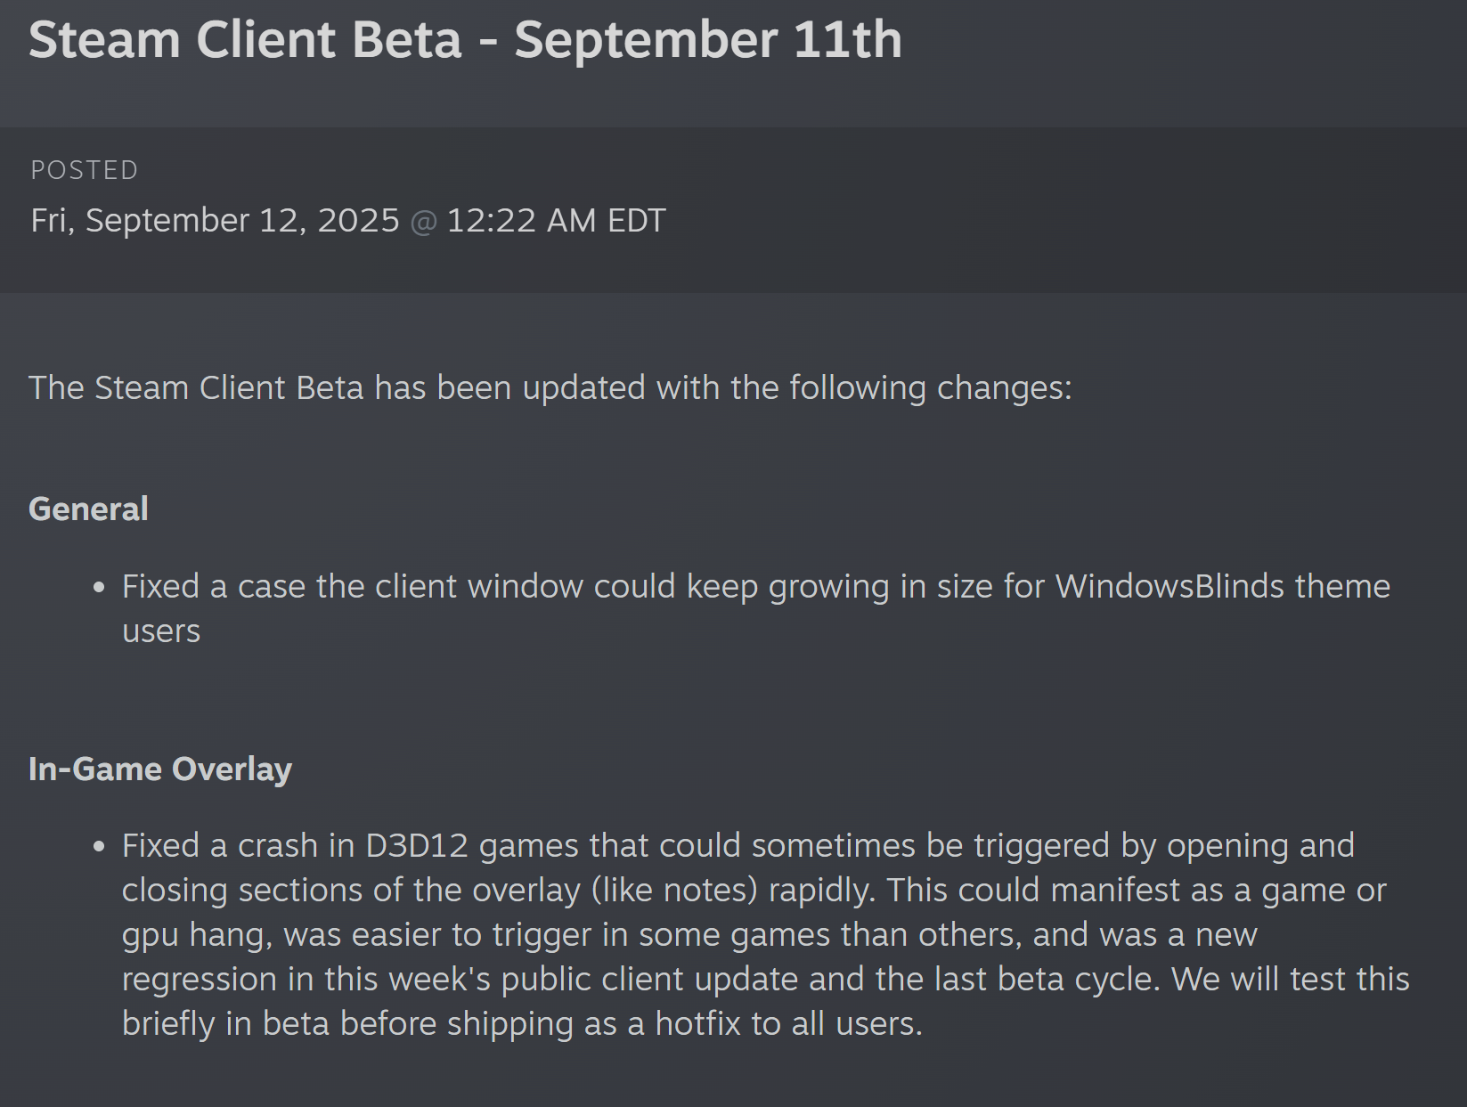Click the "POSTED" label

pyautogui.click(x=85, y=170)
